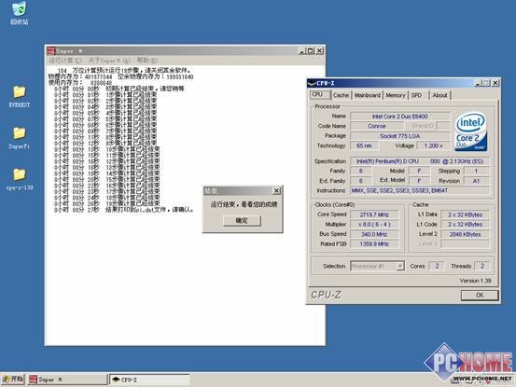Click the Technology value 65 nm

click(x=364, y=145)
